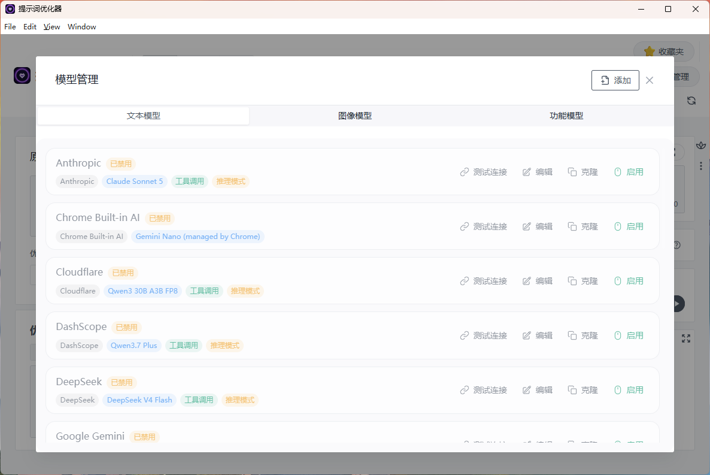
Task: Click the 添加 button to add a model
Action: 615,80
